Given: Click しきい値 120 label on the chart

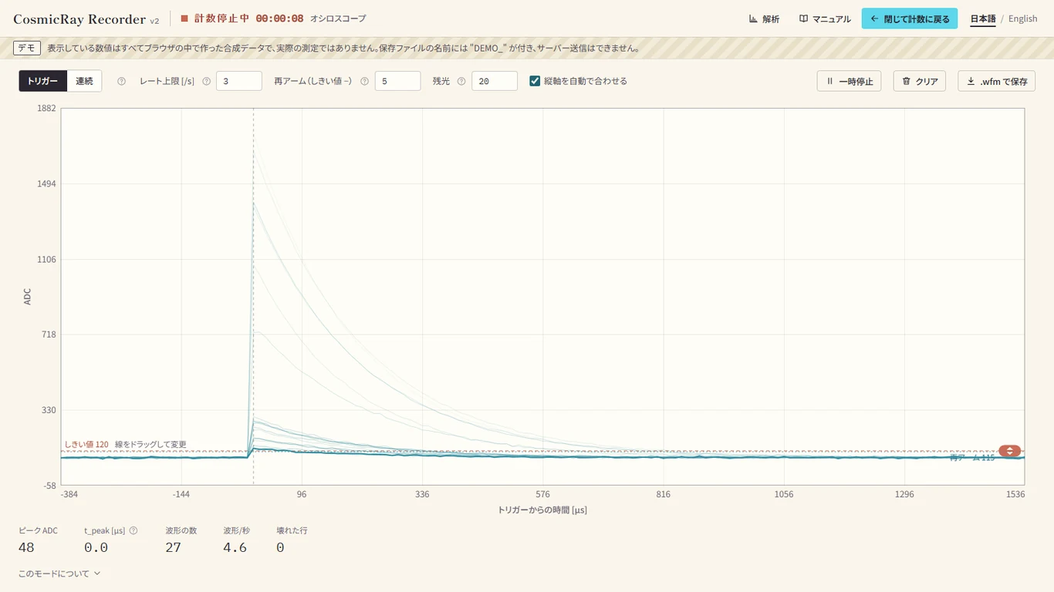Looking at the screenshot, I should pyautogui.click(x=86, y=445).
